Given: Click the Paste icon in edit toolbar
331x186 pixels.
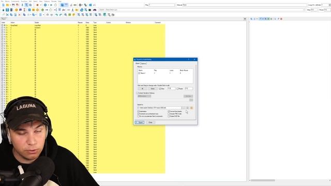Looking at the screenshot, I should click(x=15, y=15).
